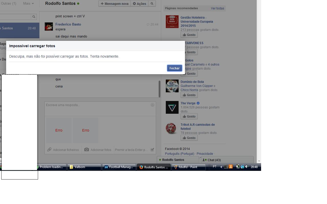Click the camera Adicionar fotos icon
327x204 pixels.
click(87, 149)
